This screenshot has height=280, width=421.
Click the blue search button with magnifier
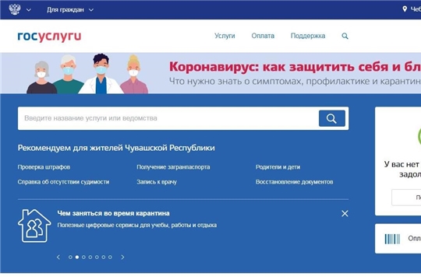click(332, 118)
